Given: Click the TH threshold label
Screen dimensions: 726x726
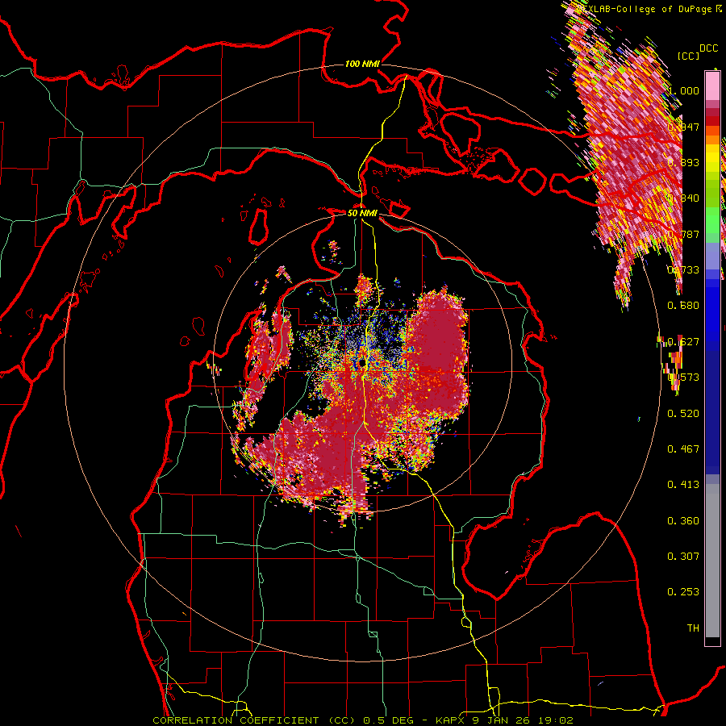Looking at the screenshot, I should click(693, 628).
